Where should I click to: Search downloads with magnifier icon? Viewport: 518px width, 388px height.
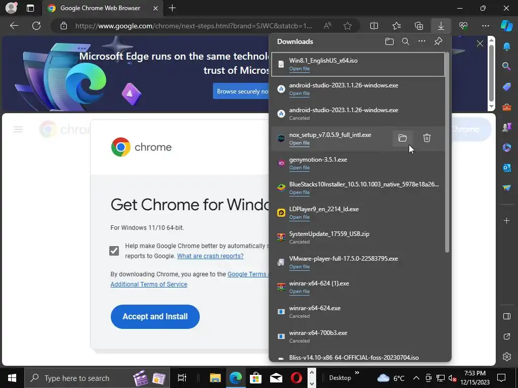point(406,41)
